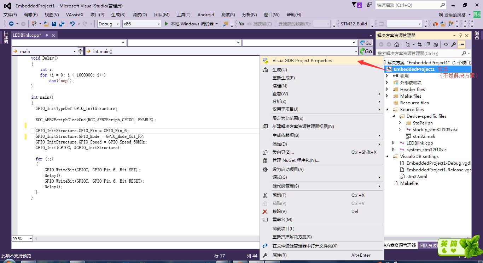Toggle auto-hide pin of Solution Explorer panel
Viewport: 483px width, 263px height.
(460, 35)
